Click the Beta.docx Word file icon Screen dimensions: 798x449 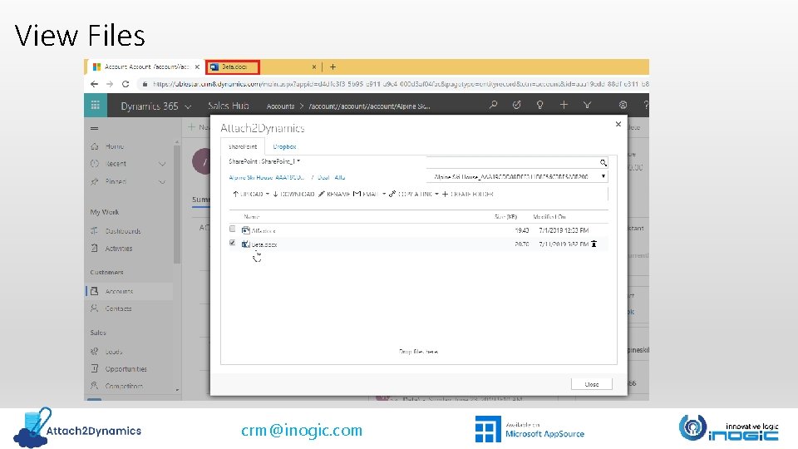pyautogui.click(x=246, y=244)
